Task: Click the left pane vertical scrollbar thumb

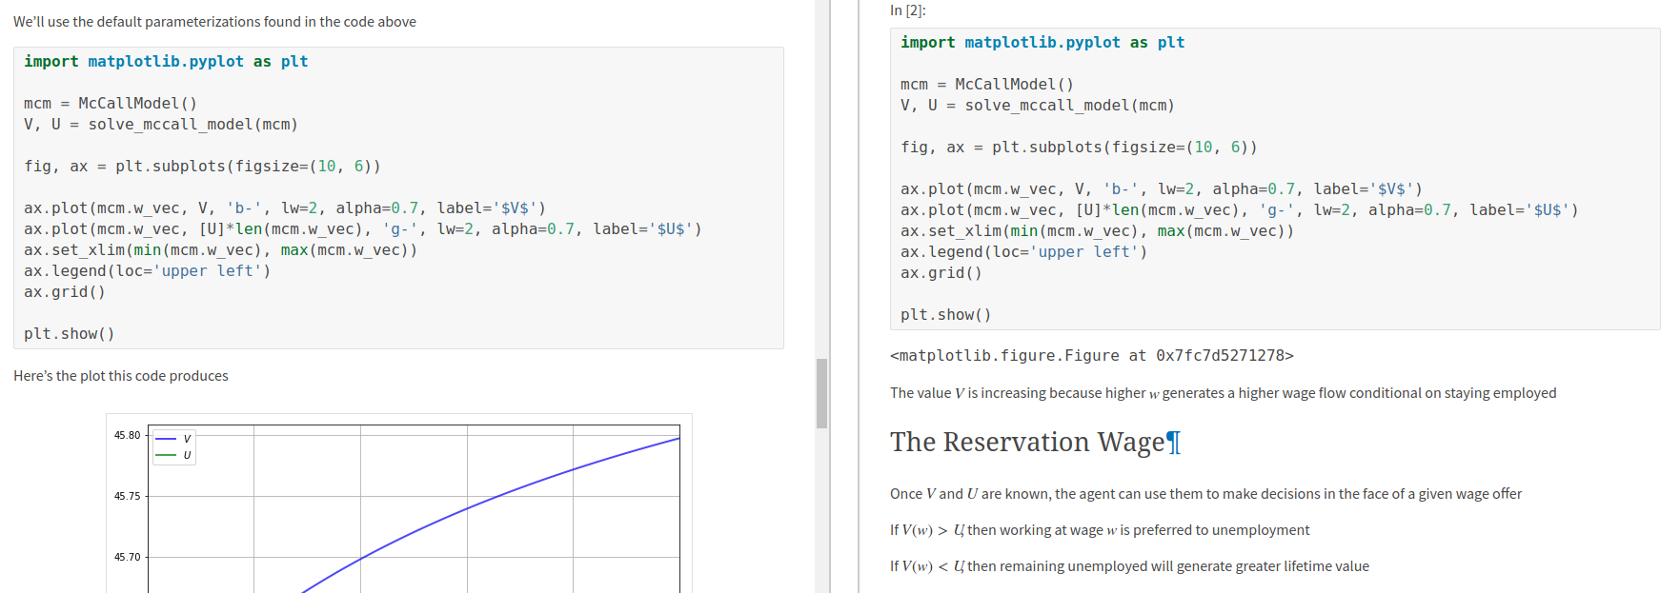Action: point(821,393)
